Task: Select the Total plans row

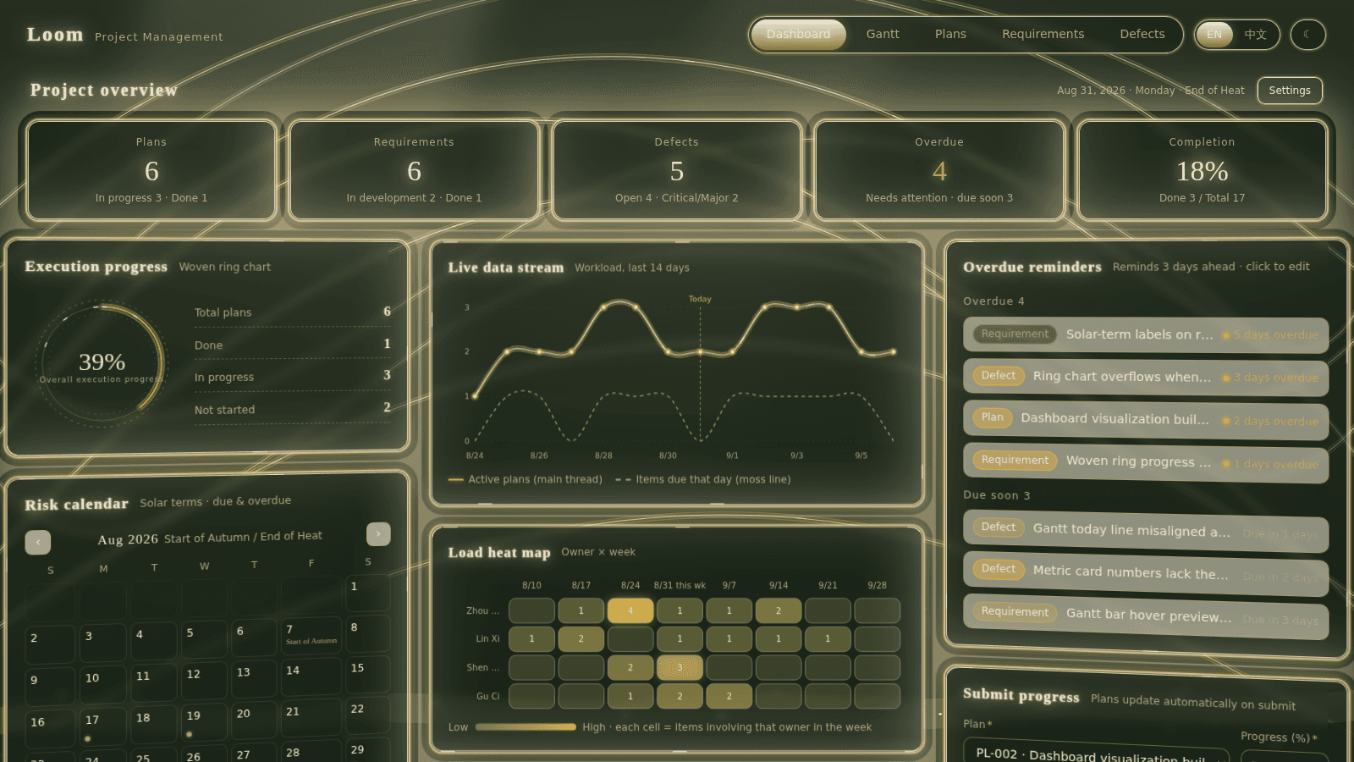Action: pyautogui.click(x=293, y=312)
